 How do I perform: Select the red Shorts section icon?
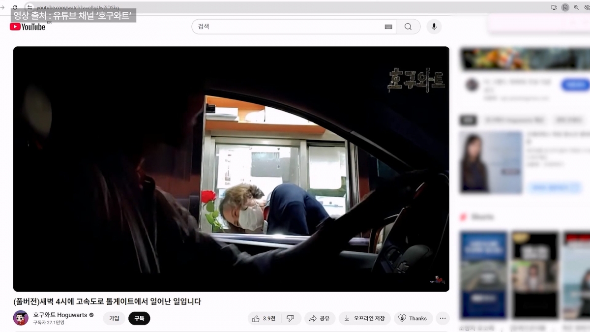(463, 217)
